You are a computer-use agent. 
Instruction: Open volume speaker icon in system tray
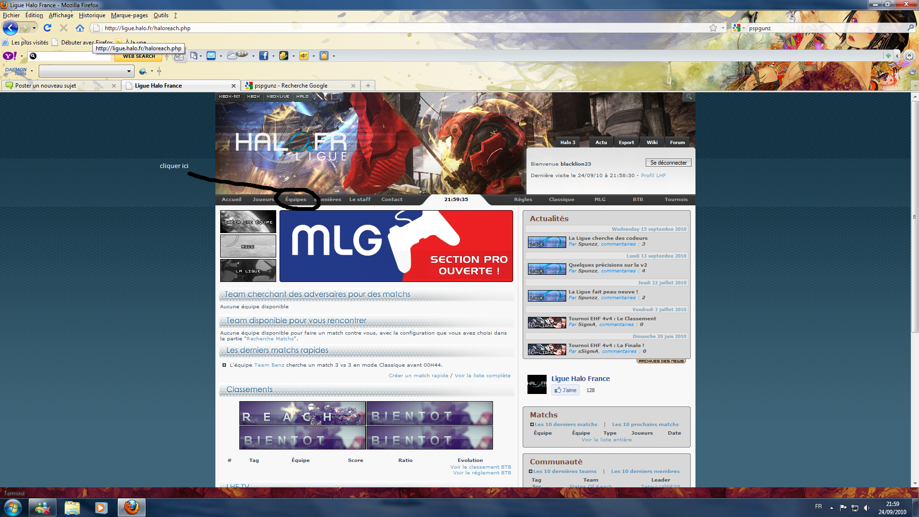pos(867,508)
